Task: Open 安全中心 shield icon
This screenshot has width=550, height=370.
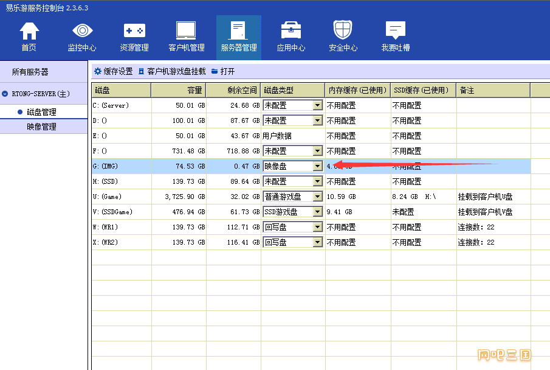Action: pos(343,30)
